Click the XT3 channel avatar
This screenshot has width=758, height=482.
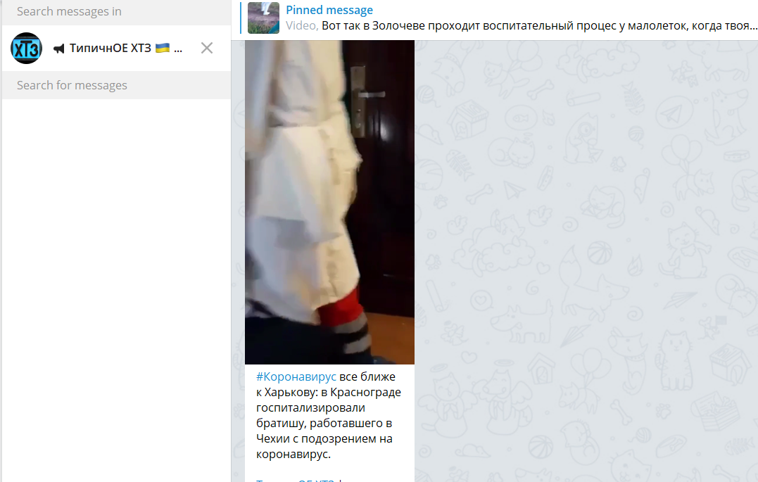[26, 48]
